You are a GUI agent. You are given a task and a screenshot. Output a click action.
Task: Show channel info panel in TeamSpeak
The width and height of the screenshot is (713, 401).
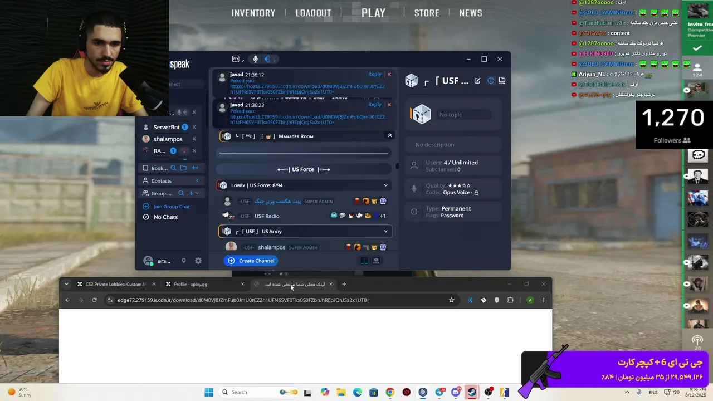point(491,81)
